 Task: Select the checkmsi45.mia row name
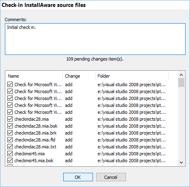[29, 154]
